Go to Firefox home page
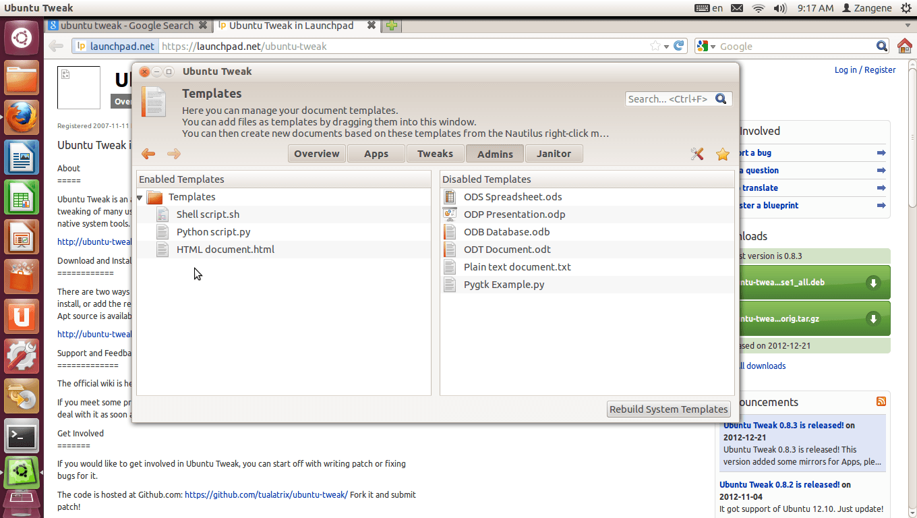 click(x=905, y=46)
